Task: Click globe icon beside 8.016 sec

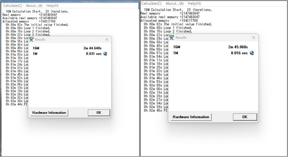Action: [x=252, y=53]
